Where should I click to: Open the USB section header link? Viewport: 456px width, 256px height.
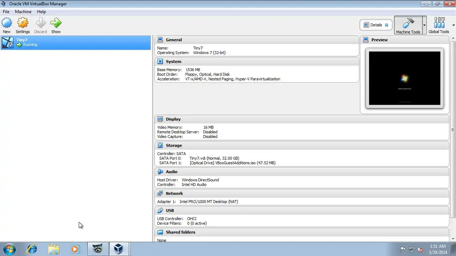click(170, 210)
